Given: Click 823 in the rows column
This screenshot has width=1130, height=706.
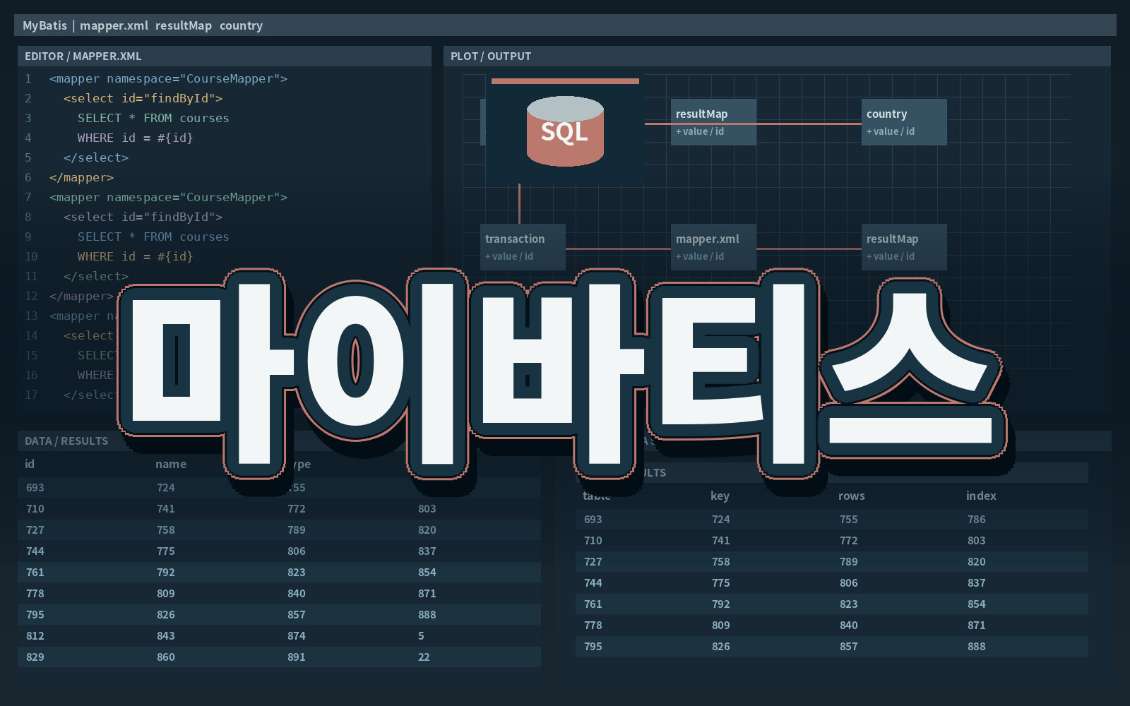Looking at the screenshot, I should (x=849, y=604).
